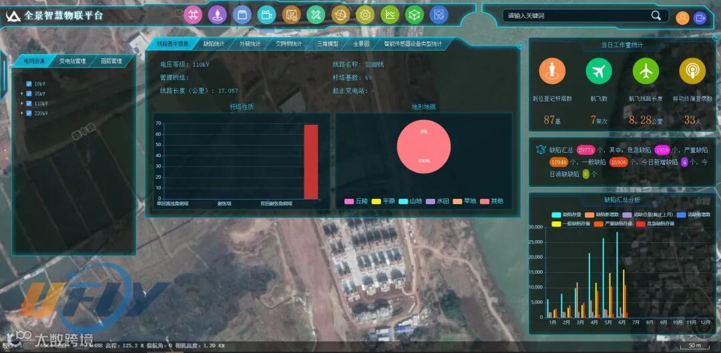Toggle the 220kV layer checkbox
This screenshot has height=353, width=721.
point(29,113)
